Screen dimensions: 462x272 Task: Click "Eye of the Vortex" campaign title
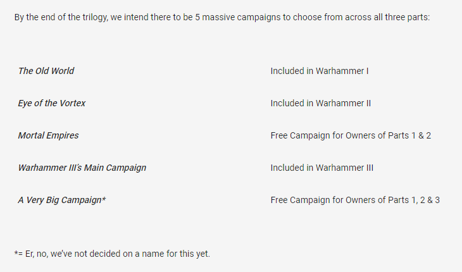[x=52, y=103]
